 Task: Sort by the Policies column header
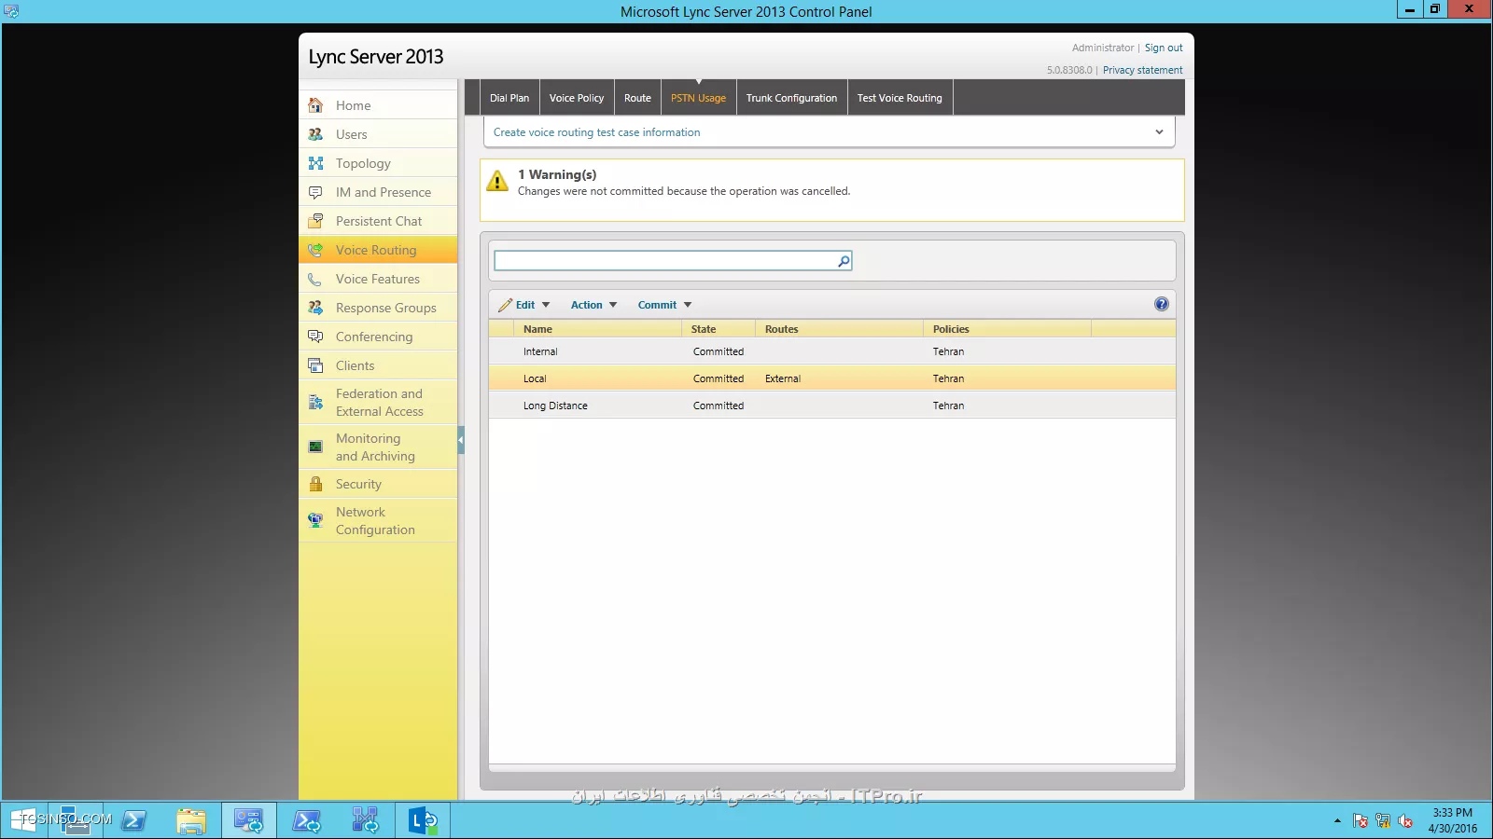(1007, 329)
